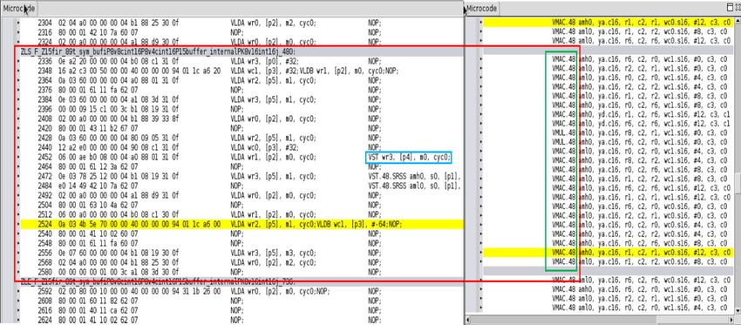Select highlighted instruction at address 2524
Image resolution: width=741 pixels, height=325 pixels.
[x=241, y=225]
